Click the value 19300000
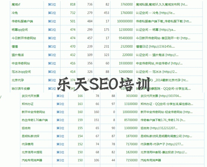Image resolution: width=207 pixels, height=167 pixels. pos(126,63)
